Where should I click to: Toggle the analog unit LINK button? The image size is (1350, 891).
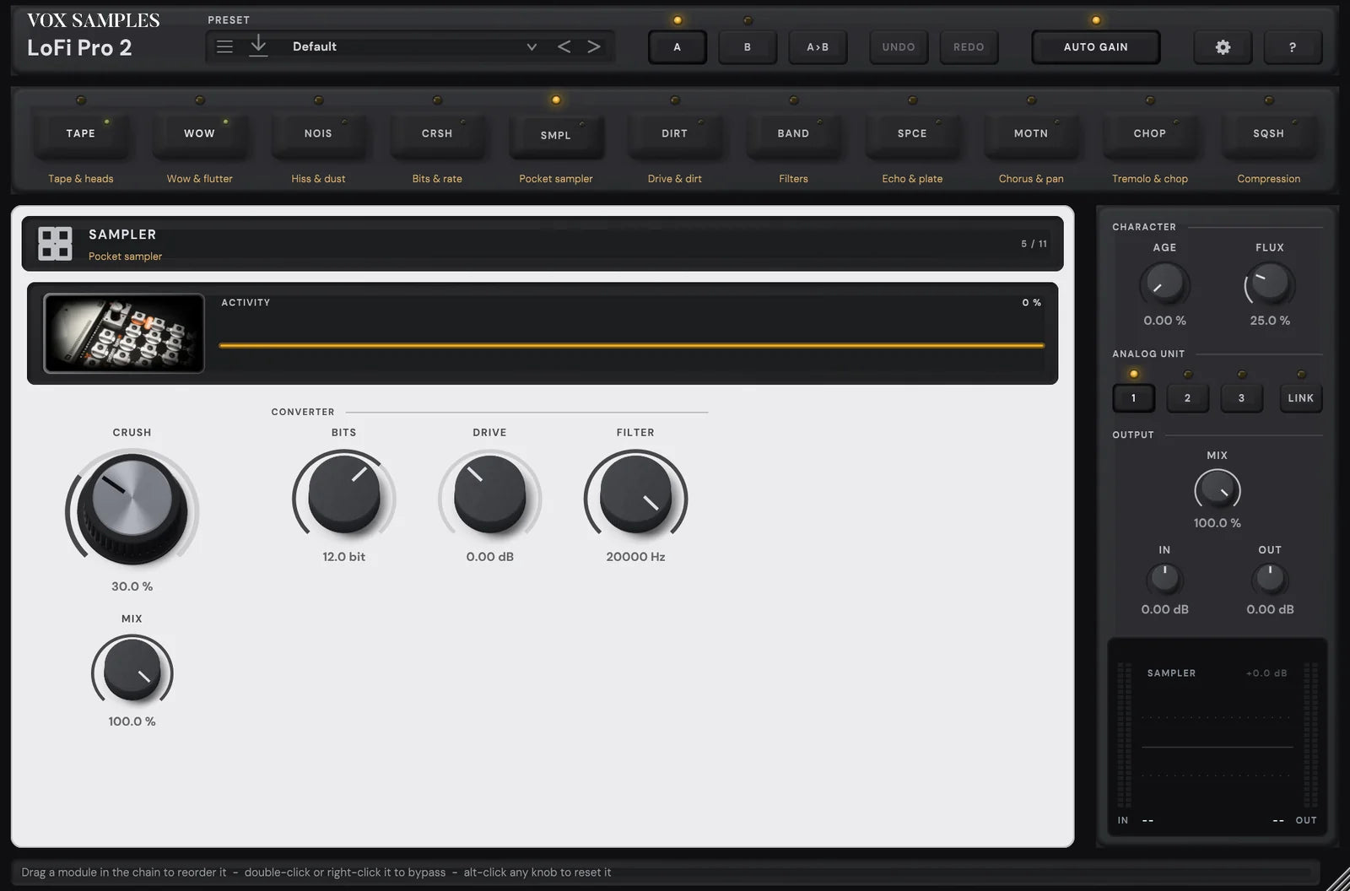click(x=1301, y=398)
